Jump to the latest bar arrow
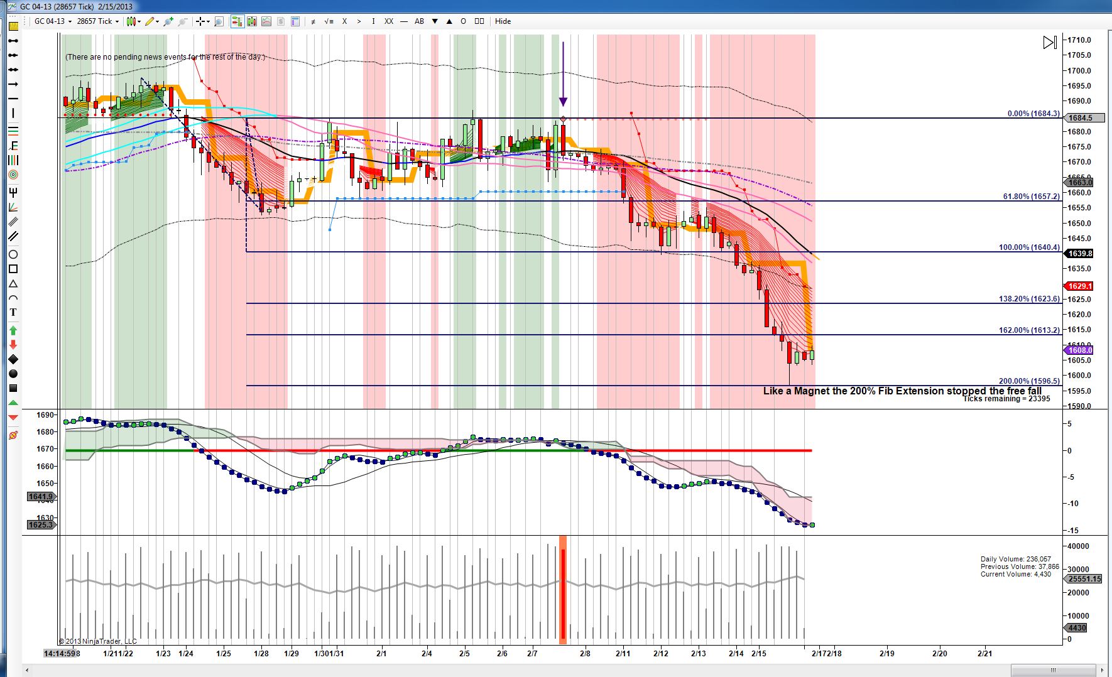1112x677 pixels. click(1050, 43)
